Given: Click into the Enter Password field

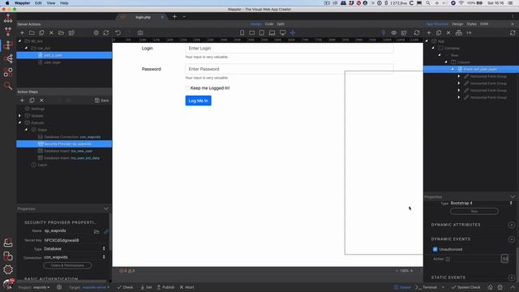Looking at the screenshot, I should 290,69.
